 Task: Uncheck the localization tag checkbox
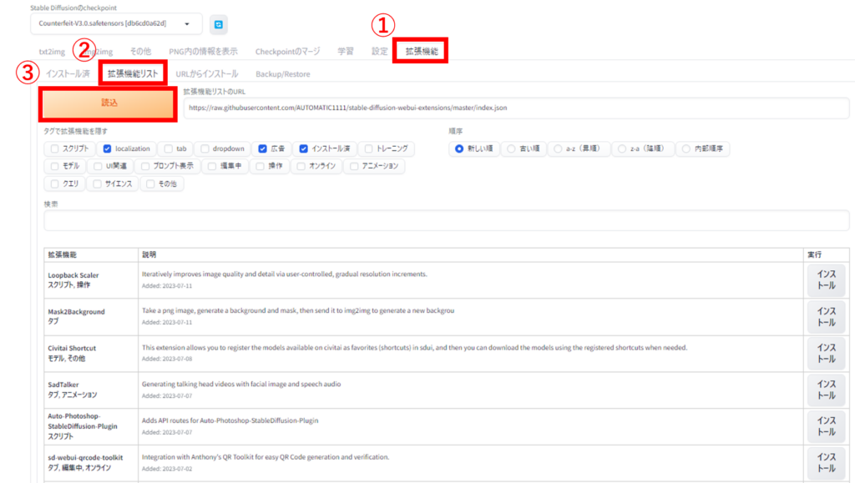click(107, 148)
